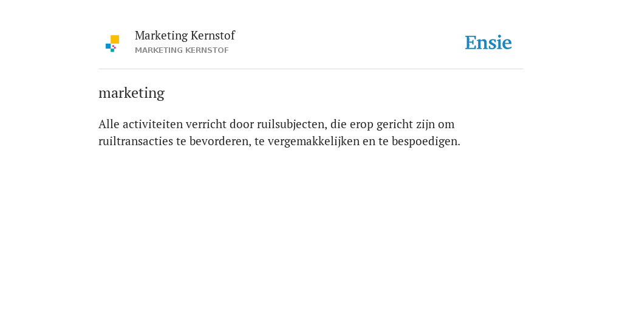Viewport: 622px width, 311px height.
Task: Click the word activiteiten in the definition
Action: [x=152, y=125]
